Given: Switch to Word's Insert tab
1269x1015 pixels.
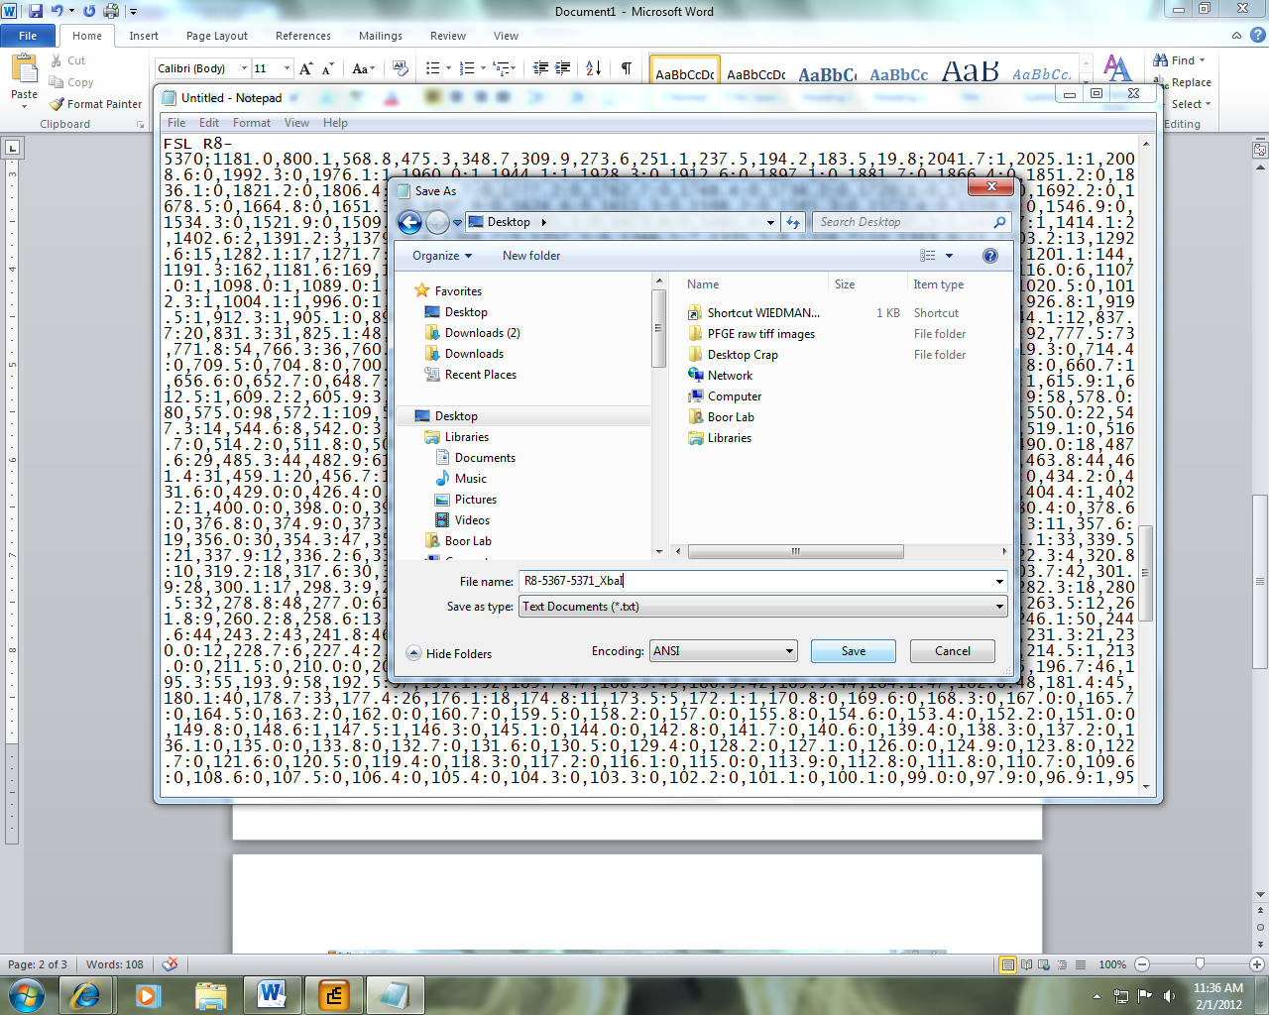Looking at the screenshot, I should tap(144, 36).
